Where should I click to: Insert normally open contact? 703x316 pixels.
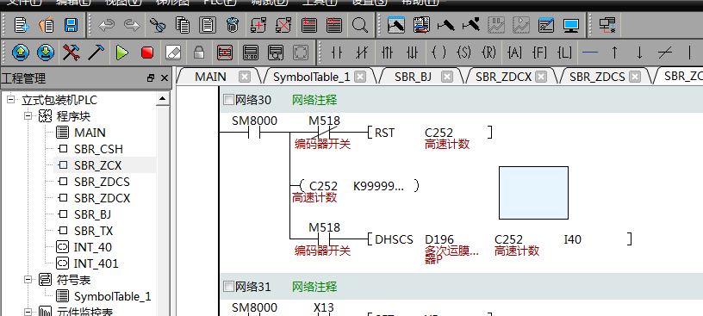point(336,53)
